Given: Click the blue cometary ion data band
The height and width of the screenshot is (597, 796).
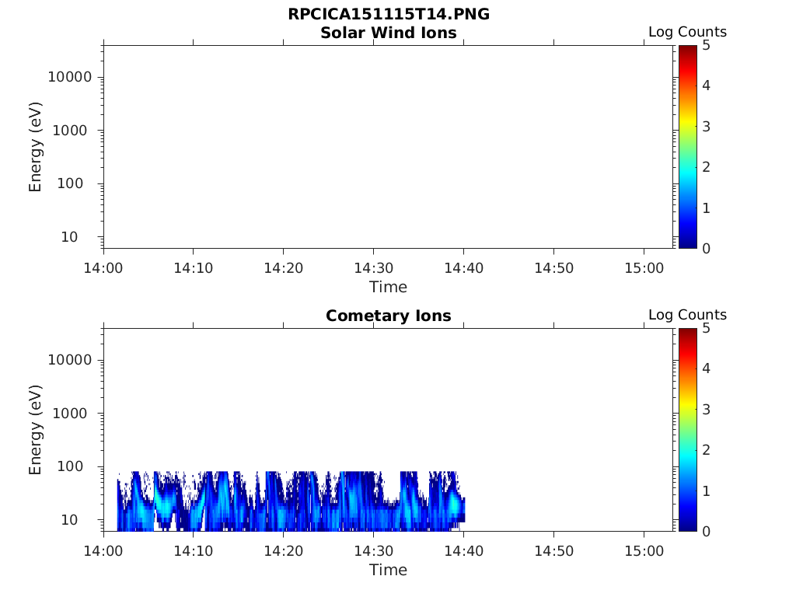Looking at the screenshot, I should pos(291,501).
